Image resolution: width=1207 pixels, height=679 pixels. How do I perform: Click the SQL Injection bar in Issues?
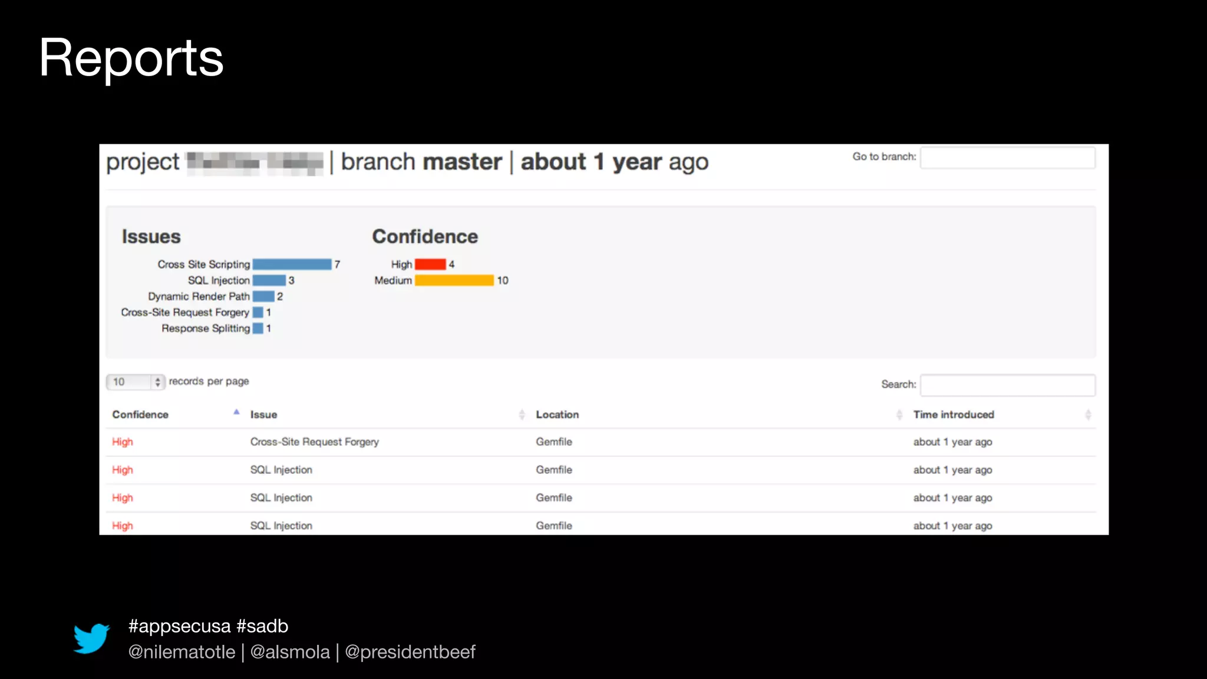tap(269, 281)
